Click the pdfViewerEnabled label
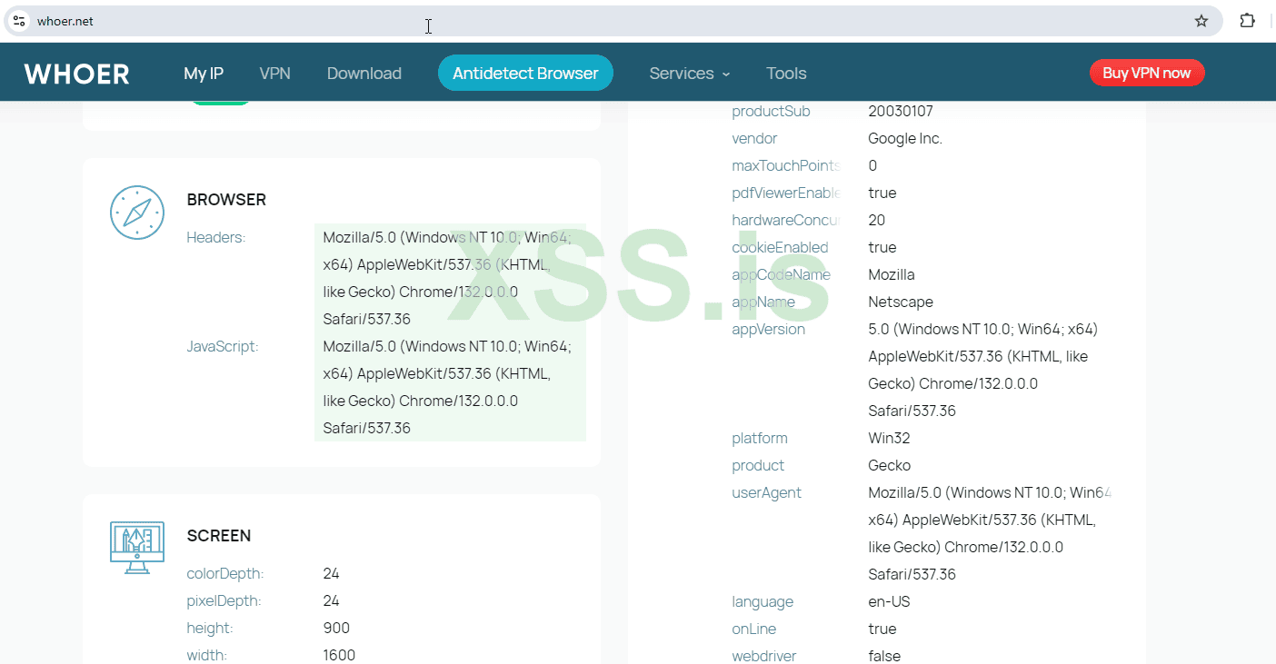Screen dimensions: 1276x664 (x=786, y=193)
